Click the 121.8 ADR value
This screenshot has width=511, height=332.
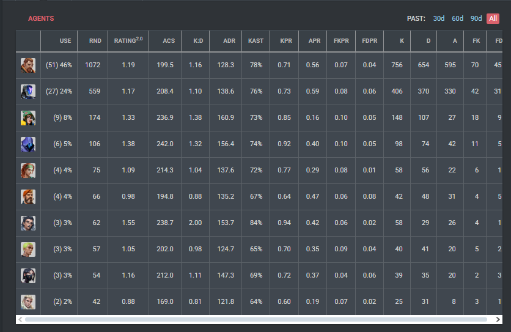(x=226, y=301)
